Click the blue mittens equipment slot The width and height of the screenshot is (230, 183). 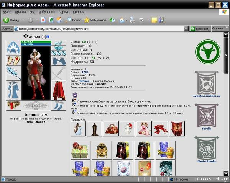(59, 60)
